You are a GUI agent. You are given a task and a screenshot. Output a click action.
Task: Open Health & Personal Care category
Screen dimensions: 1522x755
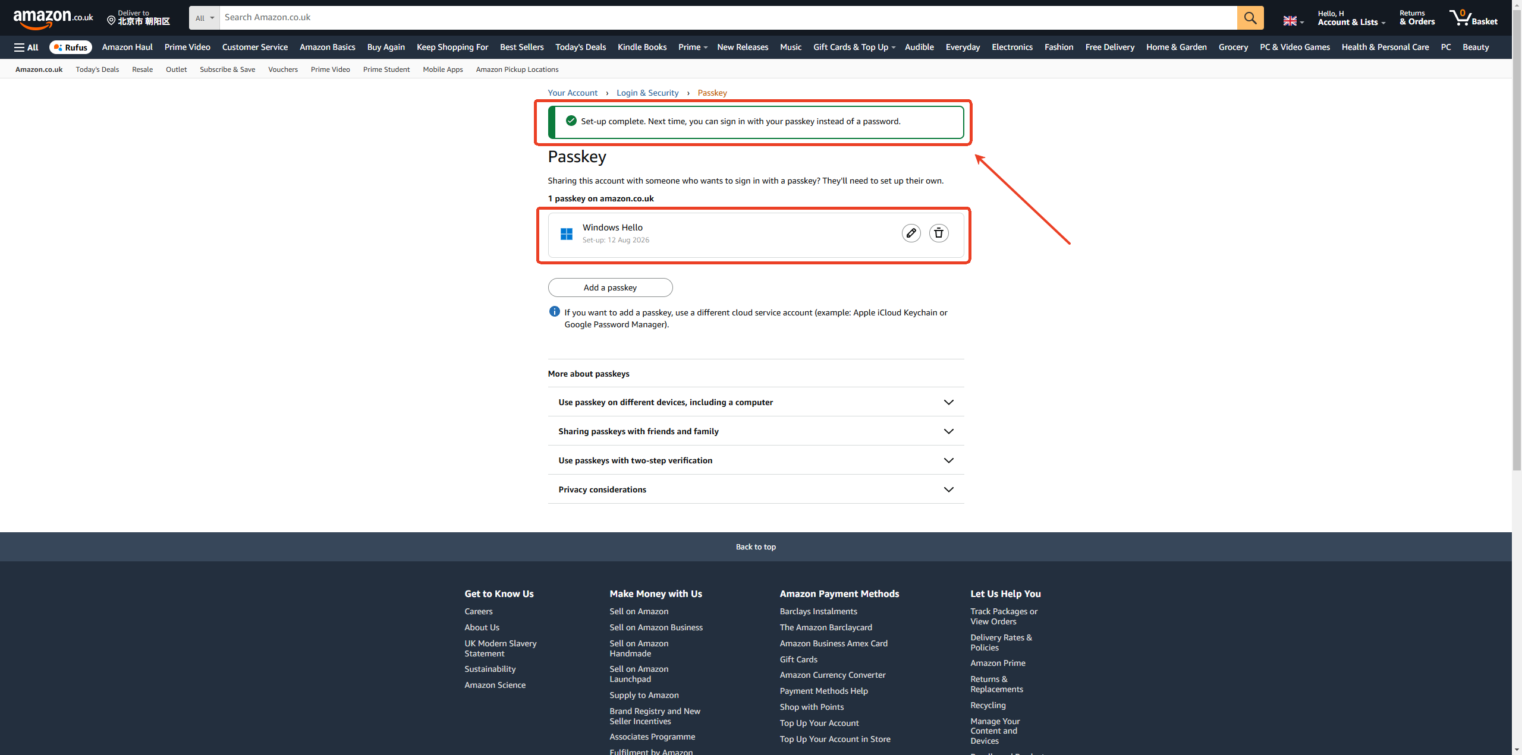pos(1385,48)
